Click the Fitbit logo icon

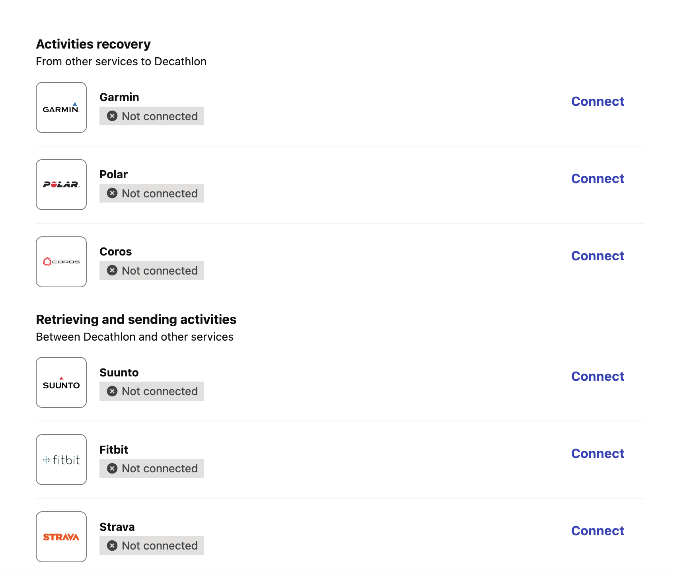(x=61, y=460)
